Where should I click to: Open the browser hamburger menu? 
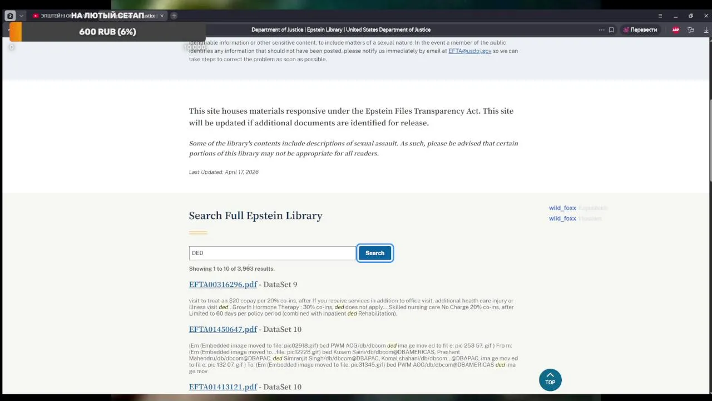tap(660, 16)
